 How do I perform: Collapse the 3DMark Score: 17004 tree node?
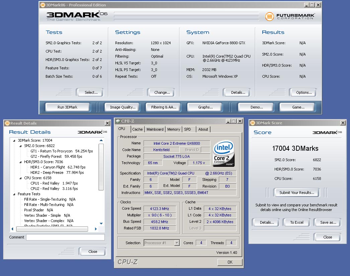[14, 141]
